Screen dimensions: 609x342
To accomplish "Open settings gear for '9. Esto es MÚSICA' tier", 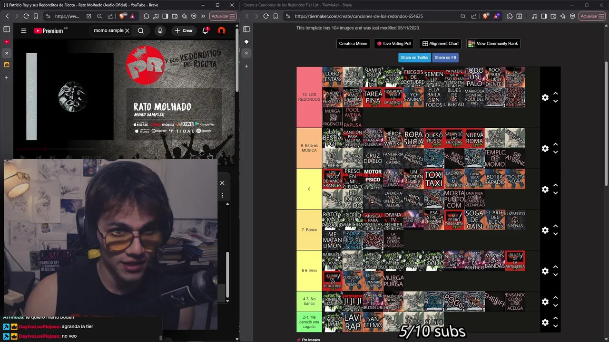I will (545, 148).
